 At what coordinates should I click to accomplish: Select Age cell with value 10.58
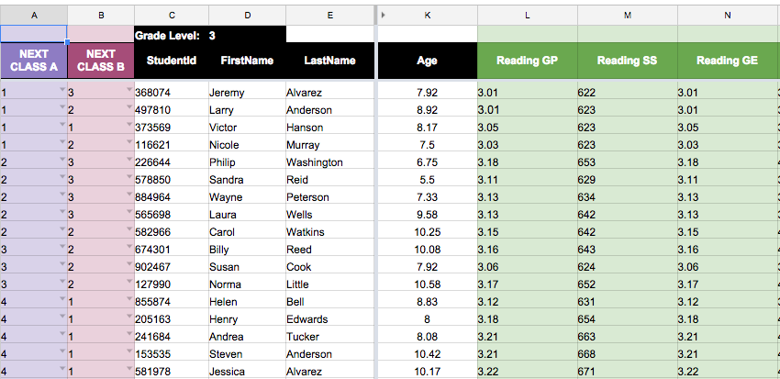tap(428, 284)
